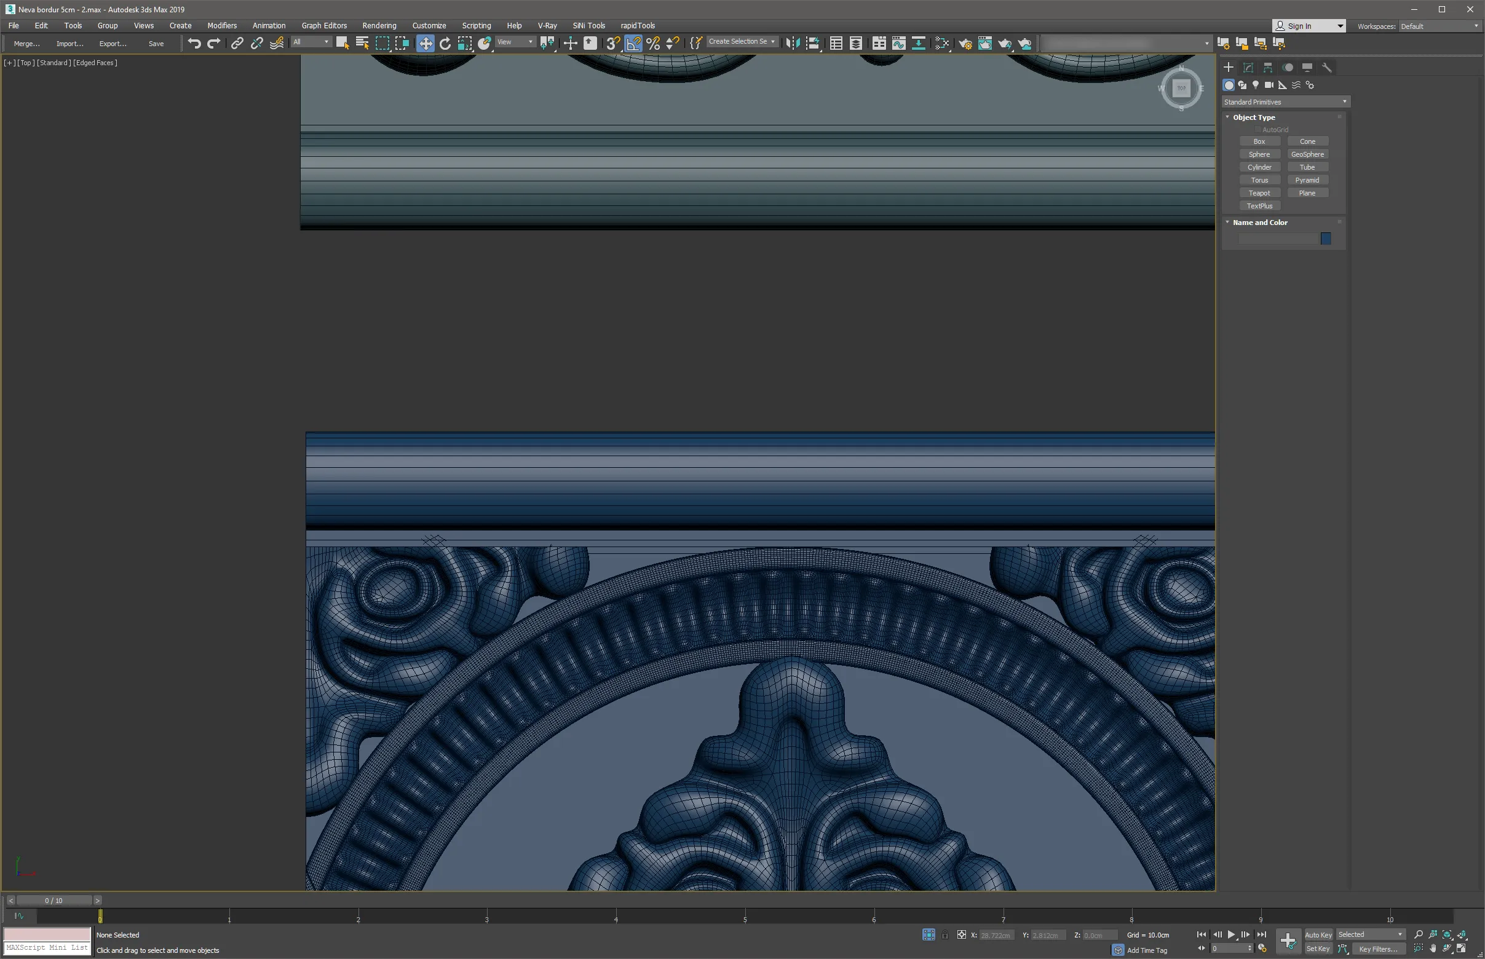Click the Merge... button
The height and width of the screenshot is (959, 1485).
point(27,44)
